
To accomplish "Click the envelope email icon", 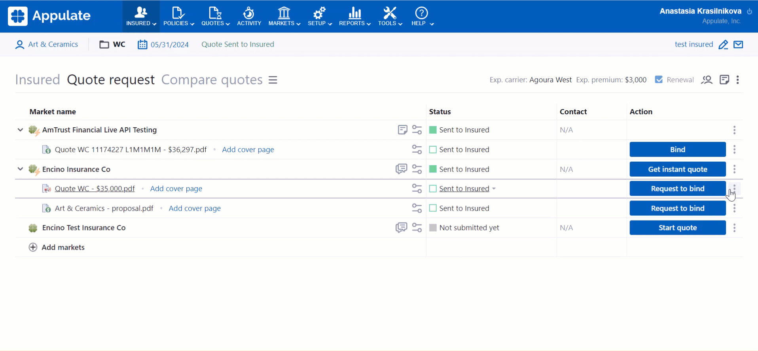I will 738,44.
